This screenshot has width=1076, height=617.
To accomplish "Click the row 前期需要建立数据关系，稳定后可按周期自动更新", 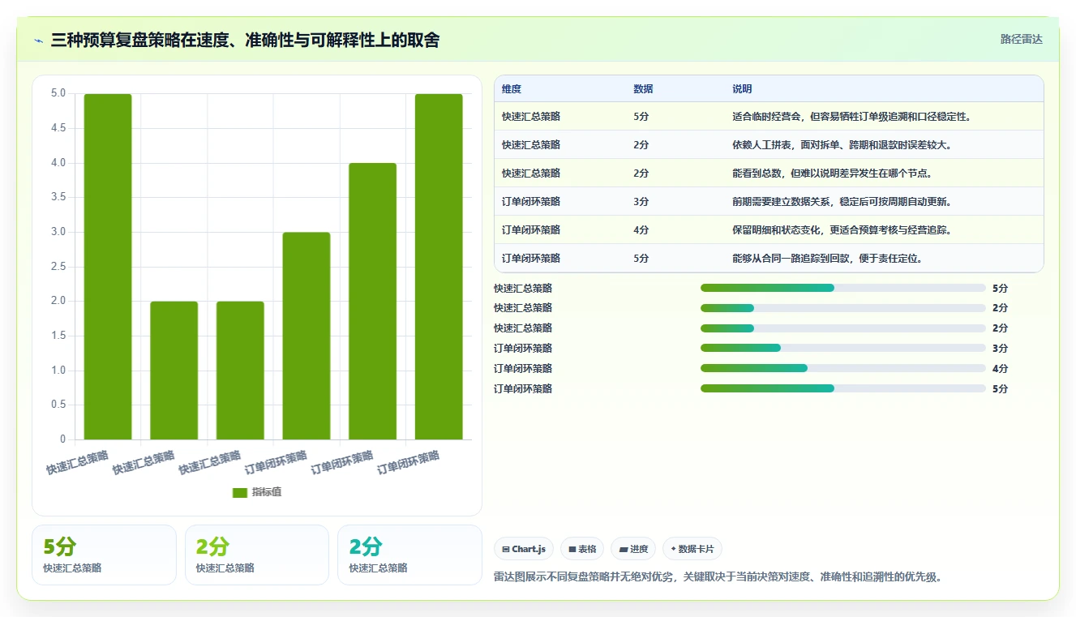I will pos(769,202).
